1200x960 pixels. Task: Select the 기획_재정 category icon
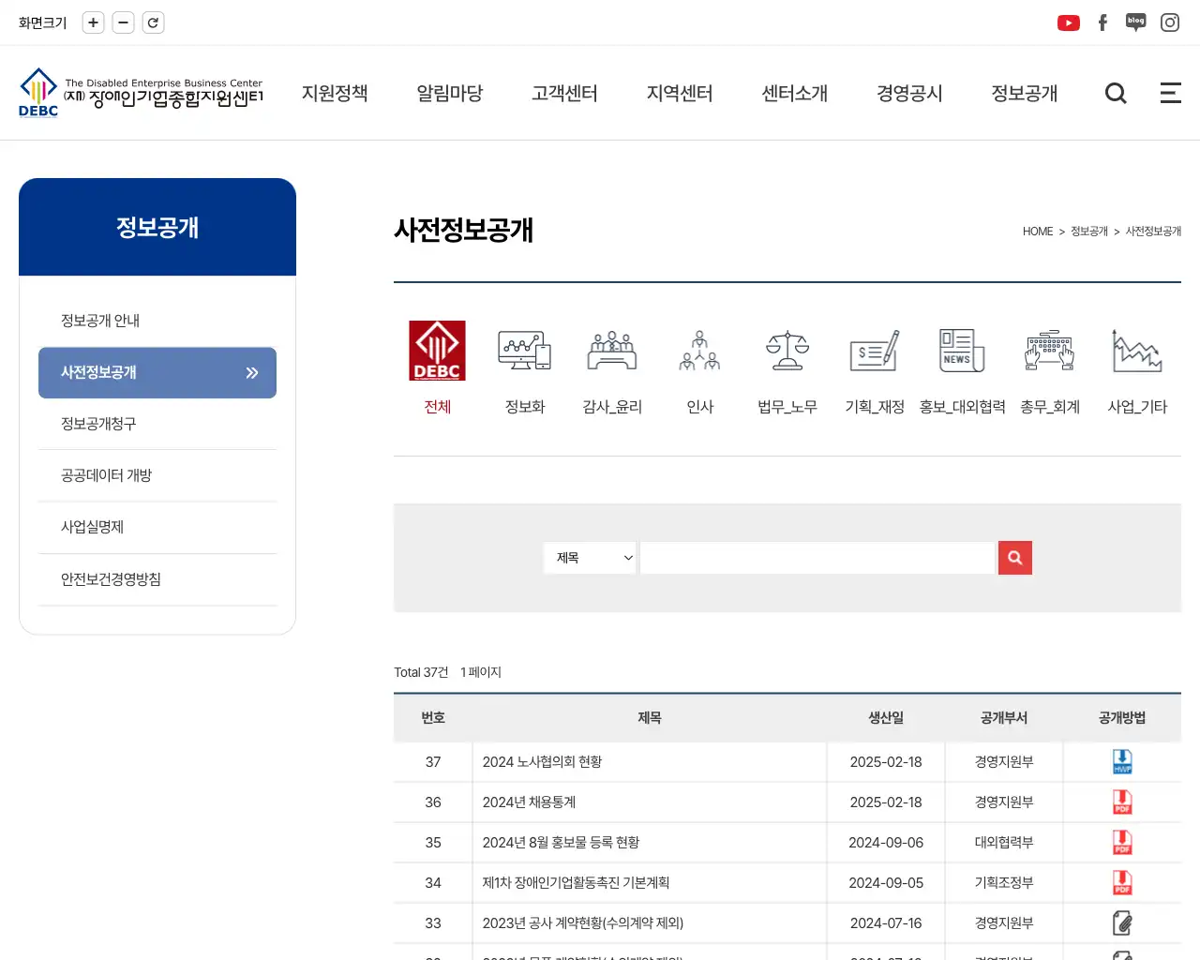pyautogui.click(x=875, y=351)
